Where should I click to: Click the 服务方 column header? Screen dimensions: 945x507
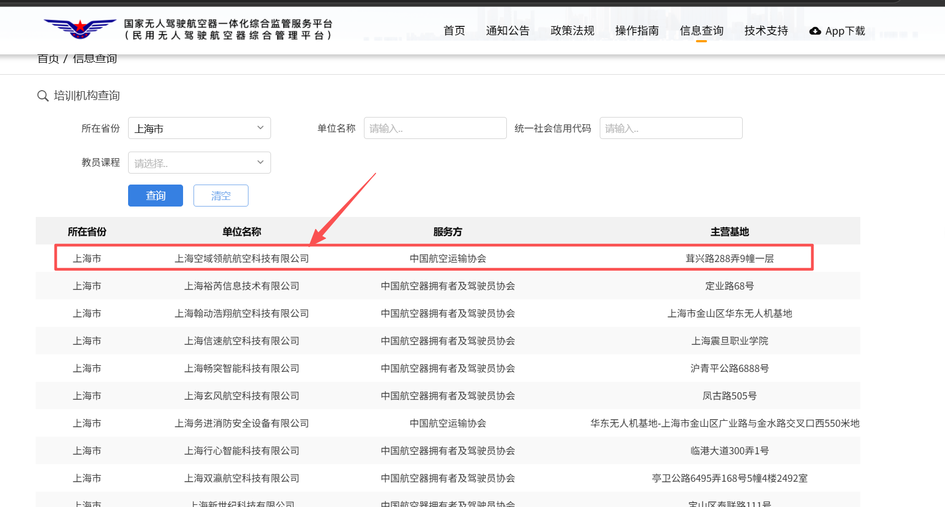tap(447, 232)
